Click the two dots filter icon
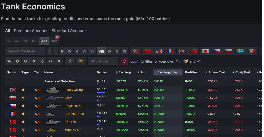Screen dimensions: 264x137 coord(50,61)
